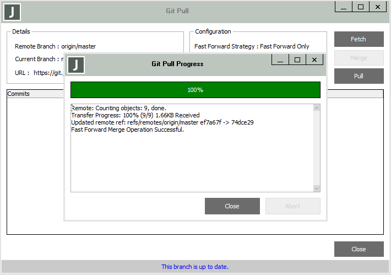The image size is (391, 275).
Task: Click the J logo in the Git Pull Progress dialog
Action: point(76,64)
